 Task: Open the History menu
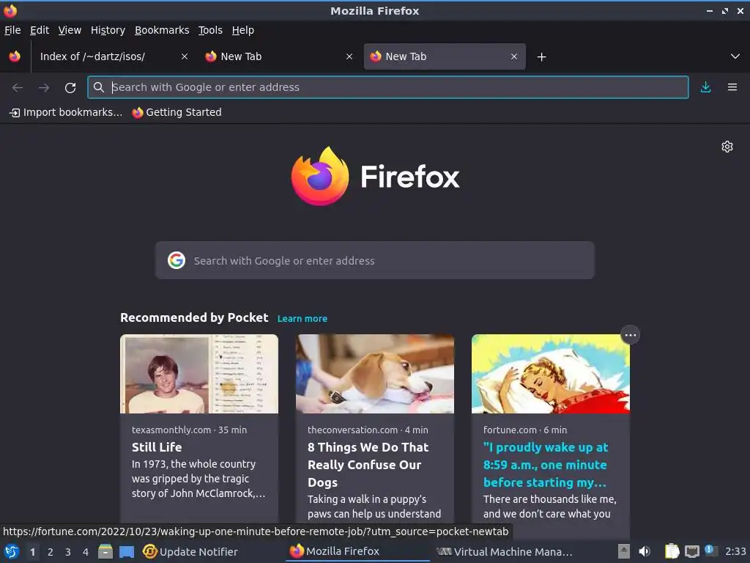(x=108, y=30)
